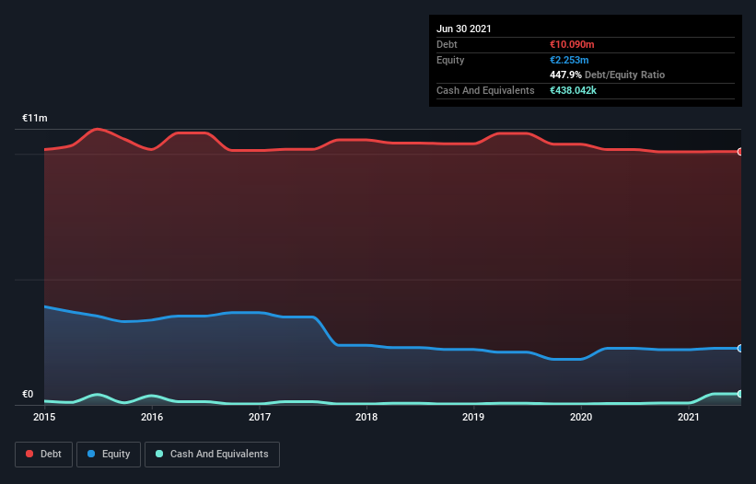Viewport: 756px width, 484px height.
Task: Click the Cash And Equivalents tooltip row label
Action: (485, 90)
